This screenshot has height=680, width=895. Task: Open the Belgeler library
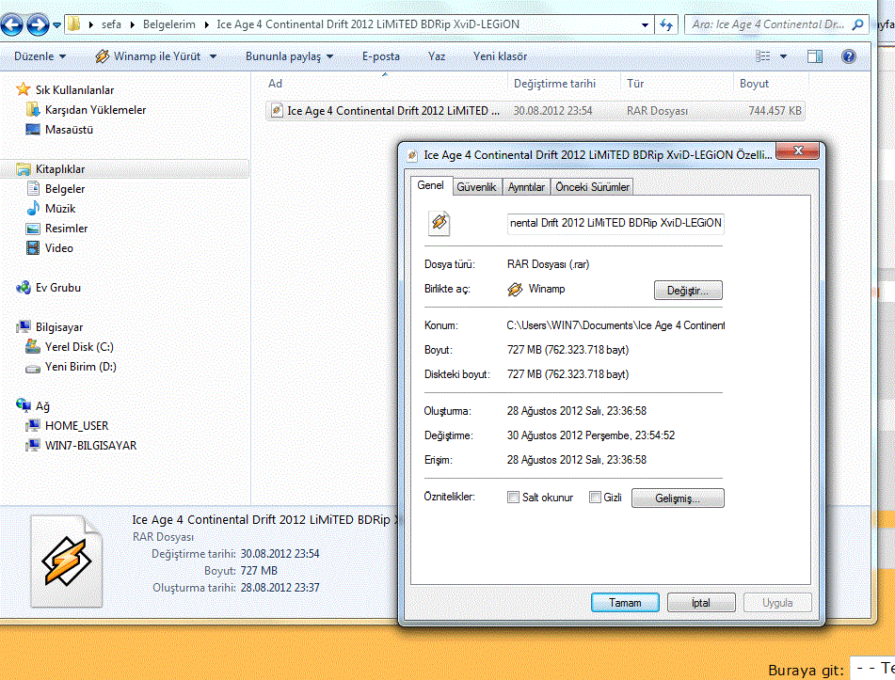pos(57,189)
